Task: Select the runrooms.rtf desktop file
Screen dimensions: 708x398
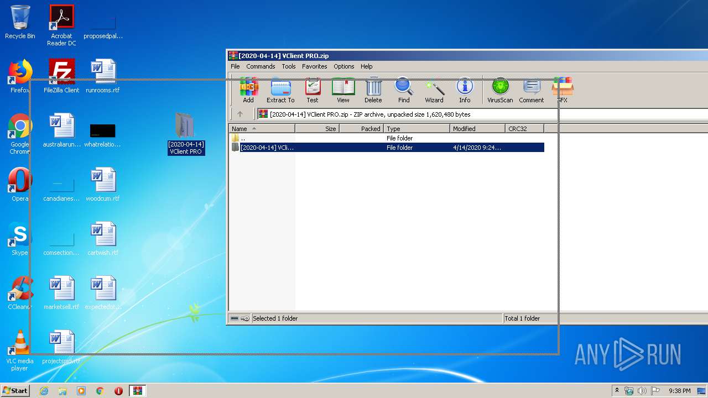Action: click(103, 76)
